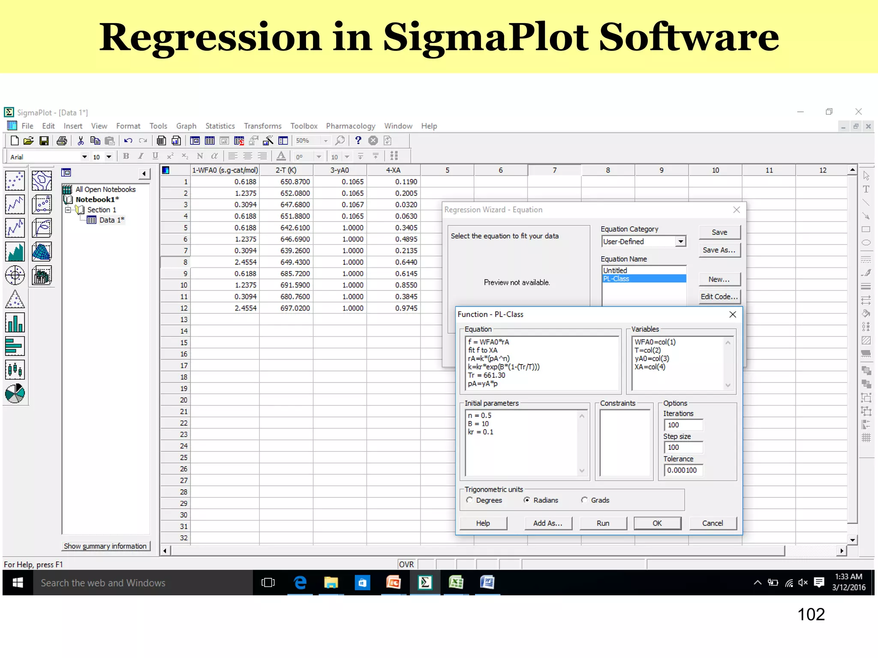Screen dimensions: 878x658
Task: Click the Undo arrow icon
Action: [128, 141]
